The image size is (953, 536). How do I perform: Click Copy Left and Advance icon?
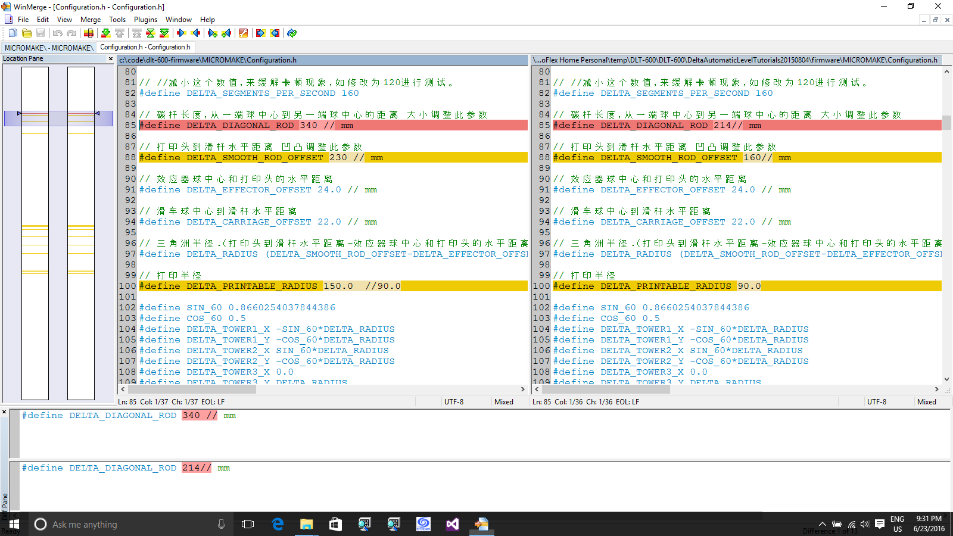tap(226, 33)
